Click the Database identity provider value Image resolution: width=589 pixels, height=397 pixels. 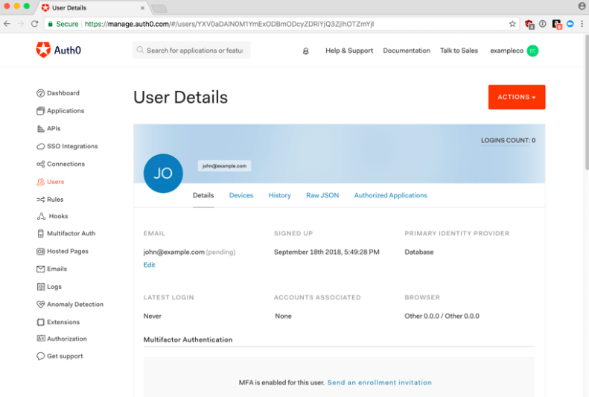coord(418,252)
